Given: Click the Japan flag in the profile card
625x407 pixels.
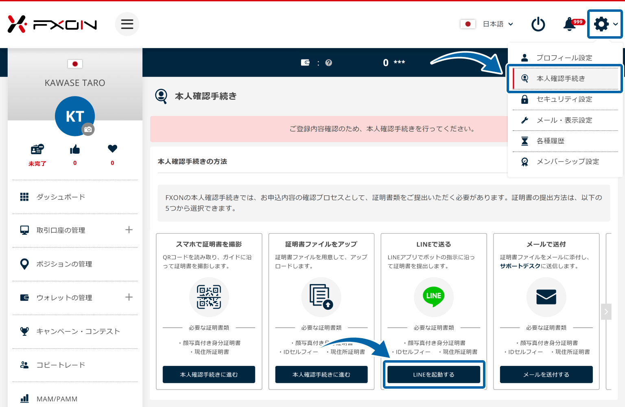Looking at the screenshot, I should [x=75, y=64].
